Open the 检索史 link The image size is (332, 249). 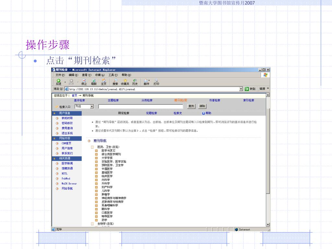tap(178, 113)
